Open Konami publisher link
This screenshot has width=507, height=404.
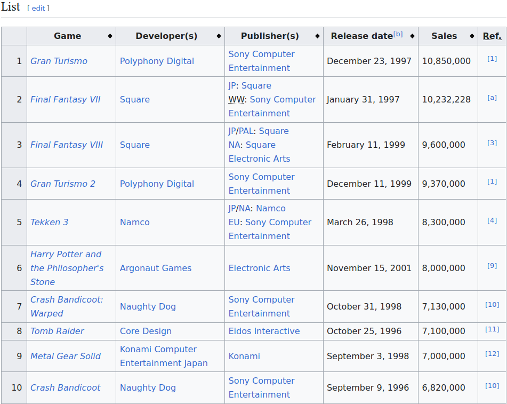(244, 356)
